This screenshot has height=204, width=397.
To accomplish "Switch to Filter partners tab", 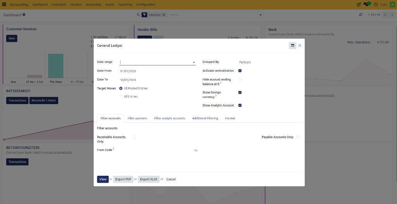I will (137, 118).
